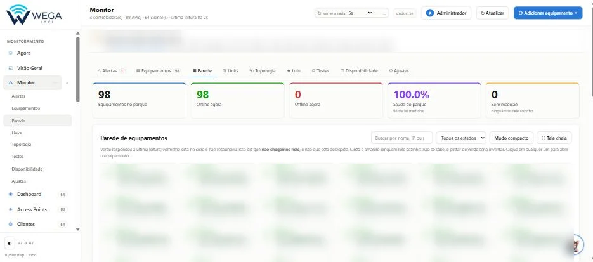Click the sidebar scroll up arrow
The height and width of the screenshot is (262, 593).
coord(78,33)
